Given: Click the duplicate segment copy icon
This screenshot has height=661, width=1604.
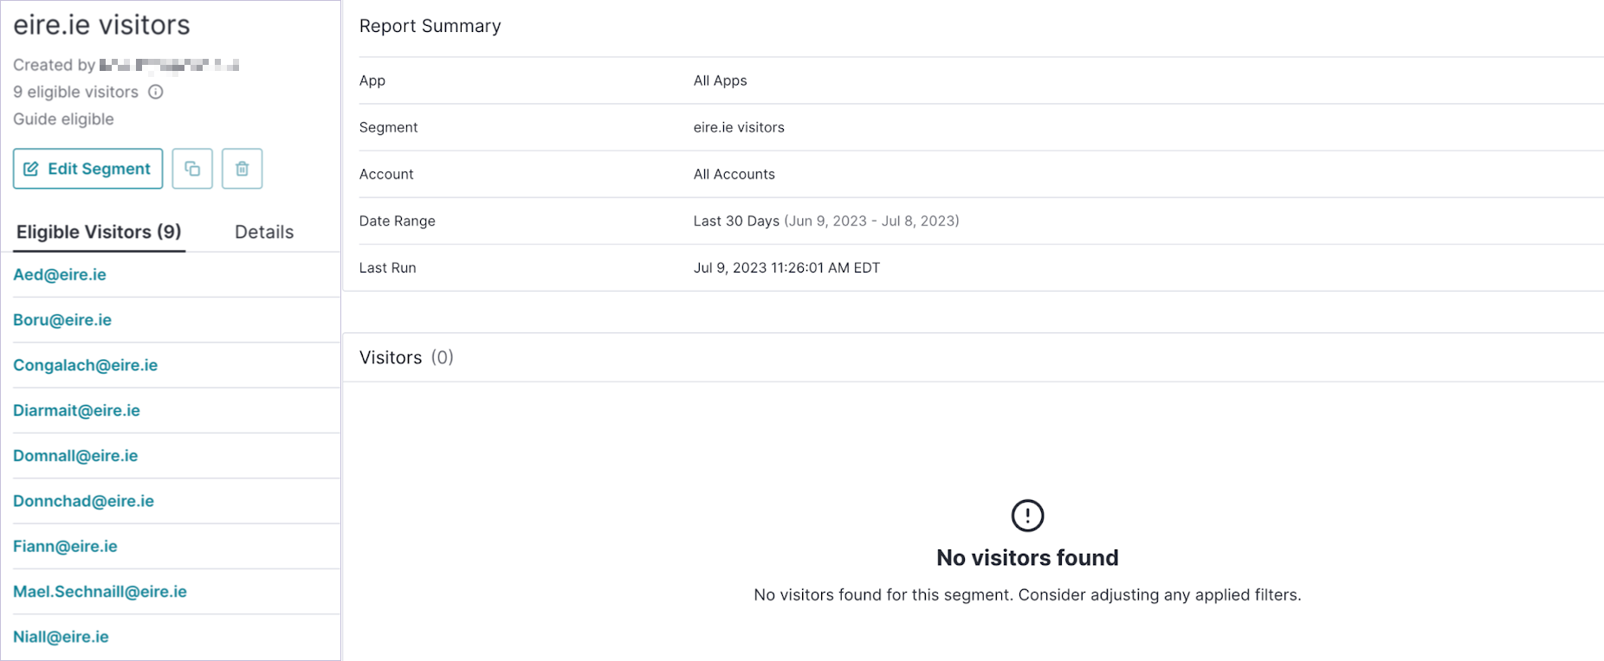Looking at the screenshot, I should click(192, 169).
